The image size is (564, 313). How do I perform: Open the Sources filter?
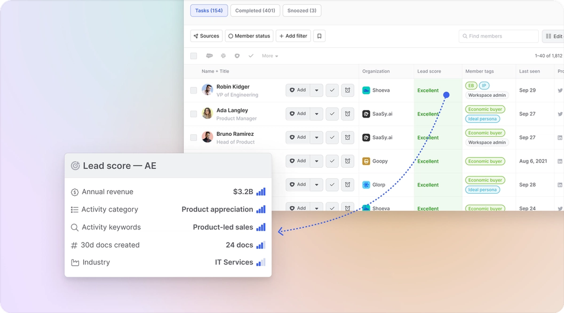tap(207, 36)
